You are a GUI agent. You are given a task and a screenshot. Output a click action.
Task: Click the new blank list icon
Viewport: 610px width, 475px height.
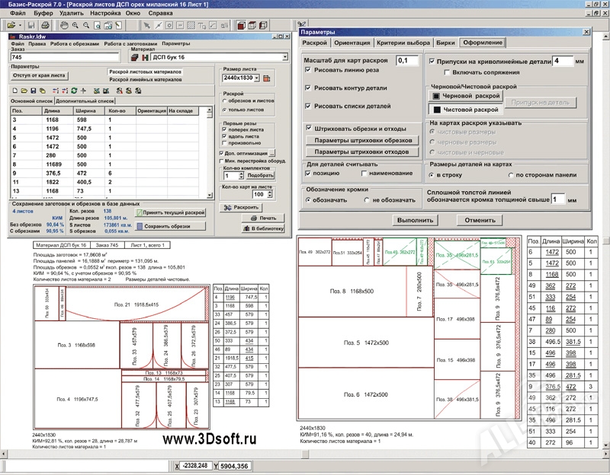tap(15, 91)
